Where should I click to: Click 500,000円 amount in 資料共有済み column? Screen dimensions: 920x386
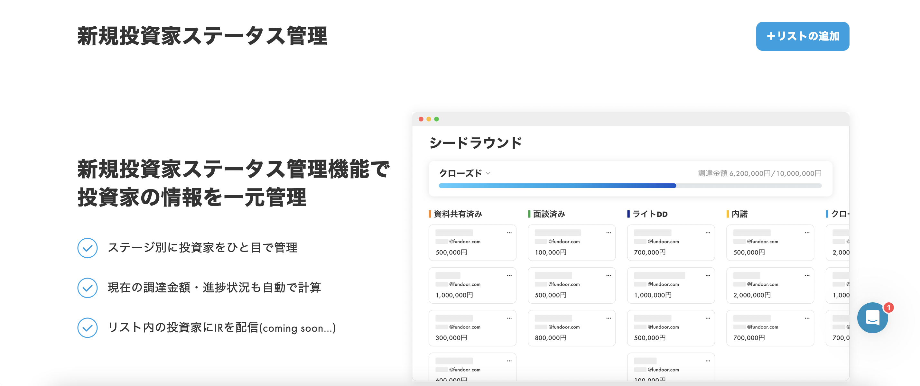451,253
